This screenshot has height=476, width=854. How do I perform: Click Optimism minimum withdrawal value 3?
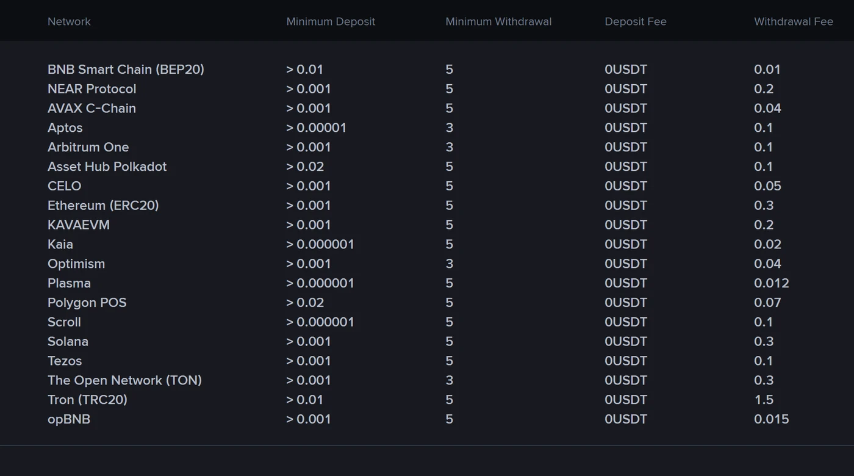450,264
